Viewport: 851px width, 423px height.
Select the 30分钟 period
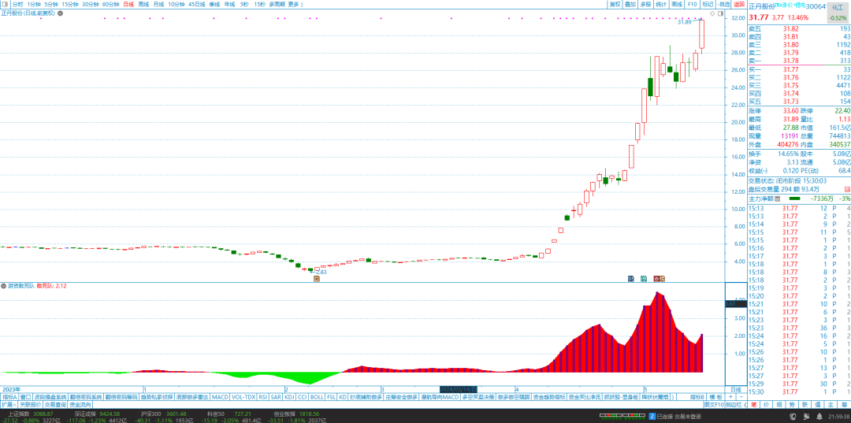click(91, 4)
